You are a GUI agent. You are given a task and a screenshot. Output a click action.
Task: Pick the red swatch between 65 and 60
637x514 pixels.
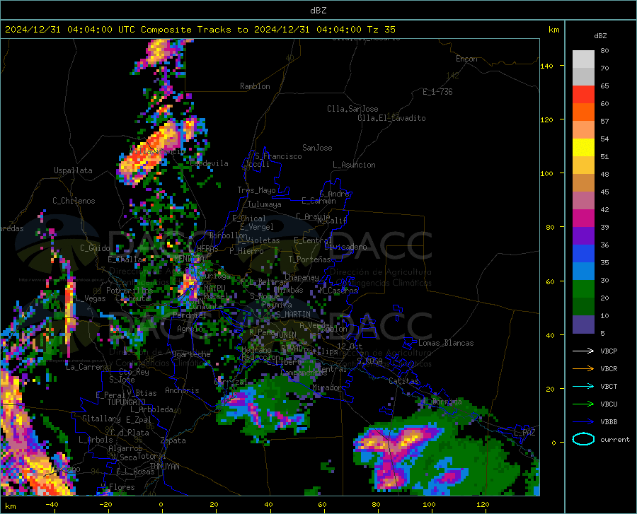(583, 95)
